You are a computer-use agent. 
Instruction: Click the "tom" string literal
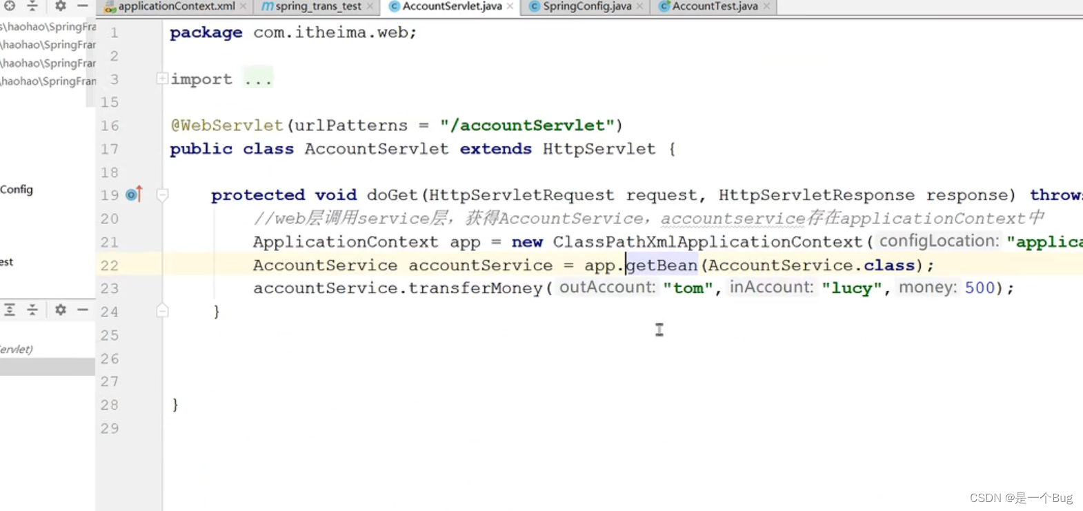(x=688, y=288)
